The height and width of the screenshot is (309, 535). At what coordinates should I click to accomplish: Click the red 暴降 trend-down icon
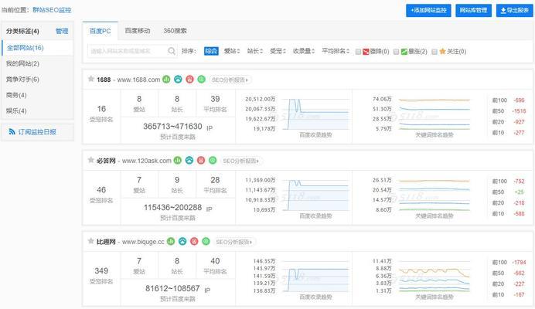point(366,52)
